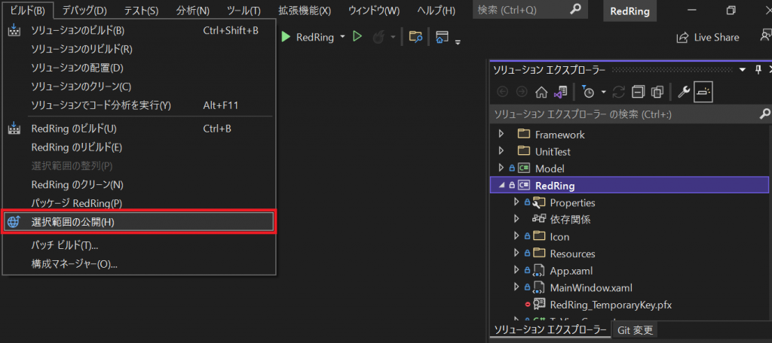Image resolution: width=772 pixels, height=343 pixels.
Task: Click Solution Explorer home icon
Action: coord(541,92)
